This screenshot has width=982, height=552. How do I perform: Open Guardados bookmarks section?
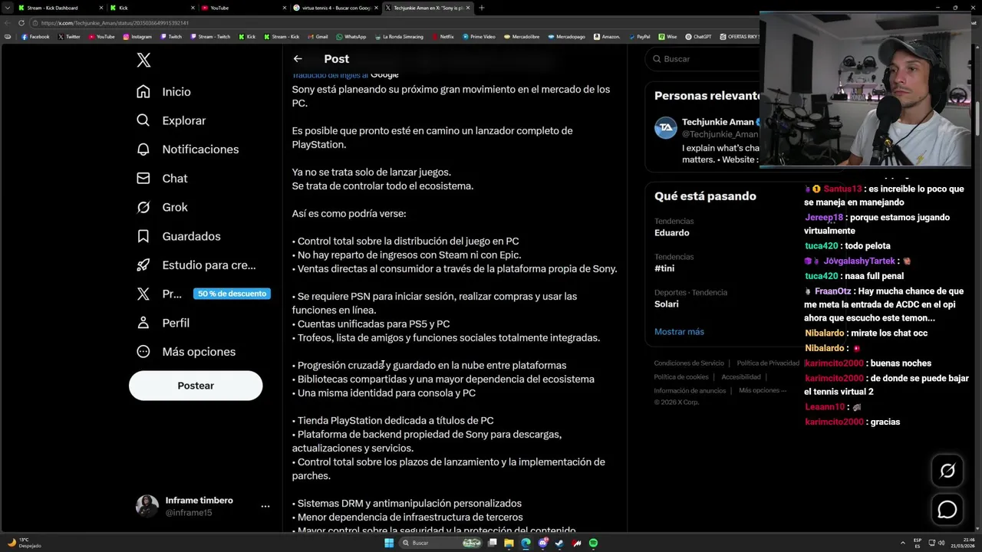pos(178,236)
